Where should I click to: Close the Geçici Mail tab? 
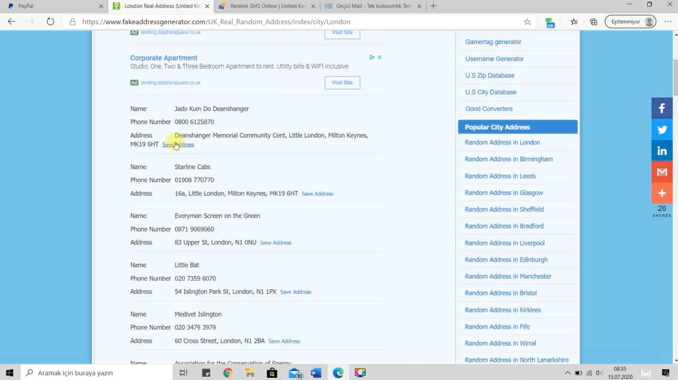point(419,6)
